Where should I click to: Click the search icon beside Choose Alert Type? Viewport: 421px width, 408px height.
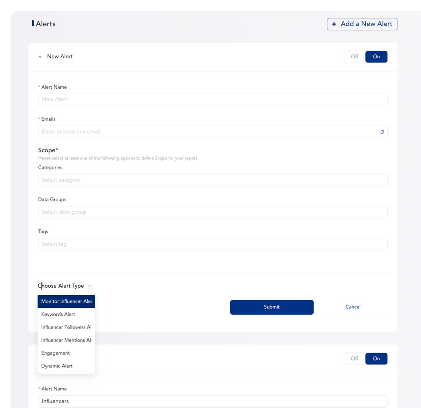[x=90, y=286]
